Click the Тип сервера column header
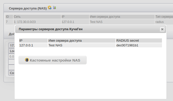 [164, 17]
